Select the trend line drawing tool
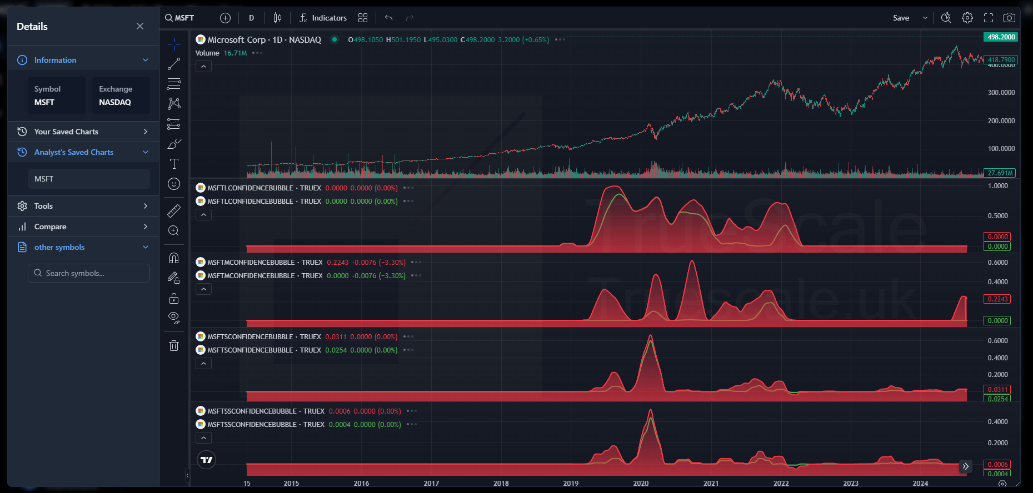This screenshot has height=493, width=1033. point(174,64)
